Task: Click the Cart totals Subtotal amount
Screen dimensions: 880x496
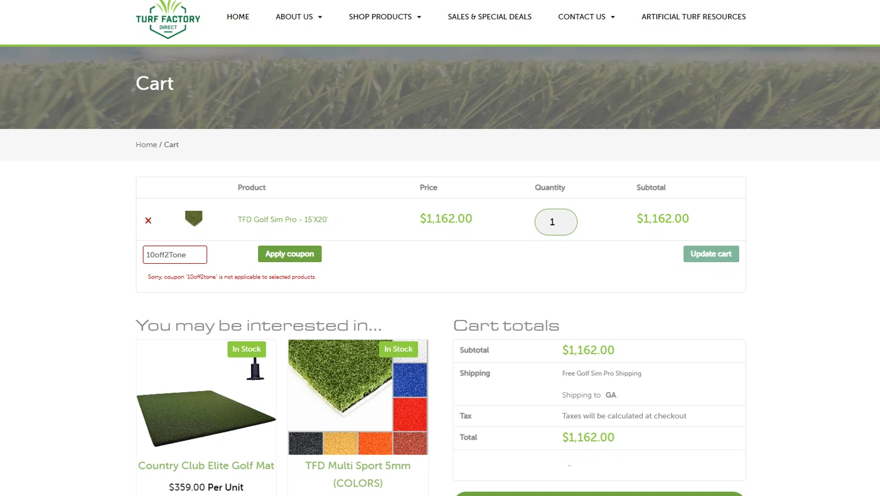Action: pyautogui.click(x=588, y=351)
